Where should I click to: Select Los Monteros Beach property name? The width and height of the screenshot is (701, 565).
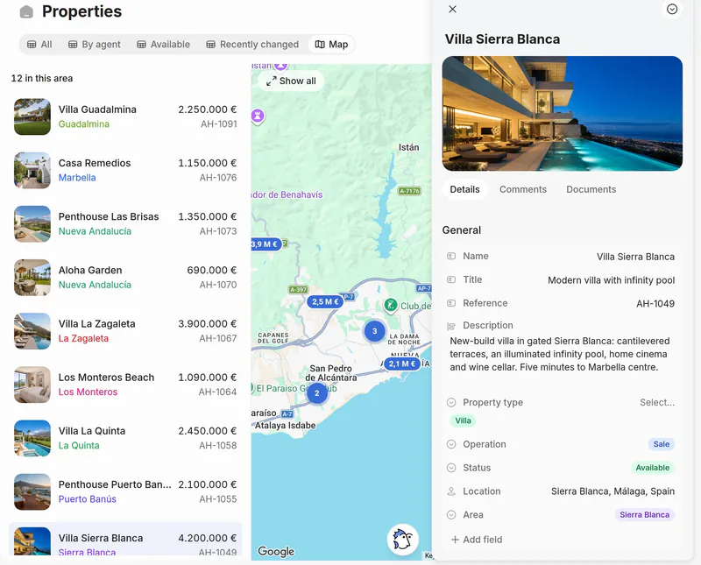pos(106,378)
